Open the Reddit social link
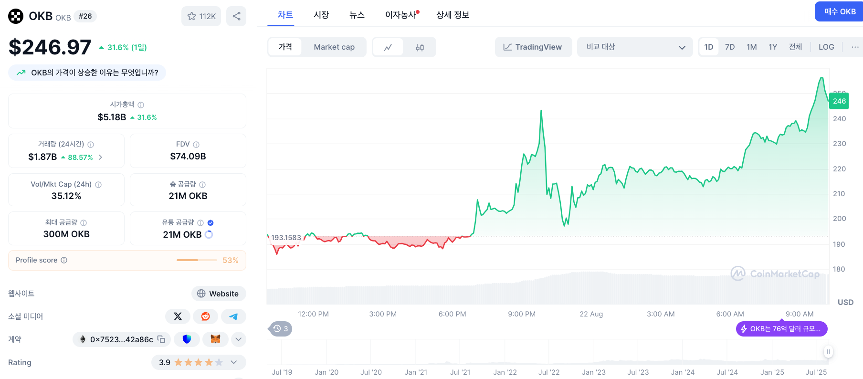Screen dimensions: 863x379 tap(206, 316)
